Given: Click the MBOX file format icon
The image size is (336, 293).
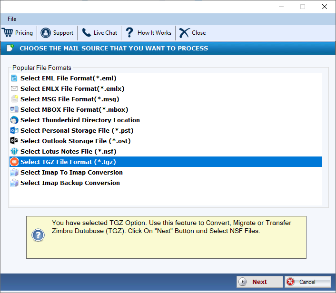Looking at the screenshot, I should tap(14, 109).
